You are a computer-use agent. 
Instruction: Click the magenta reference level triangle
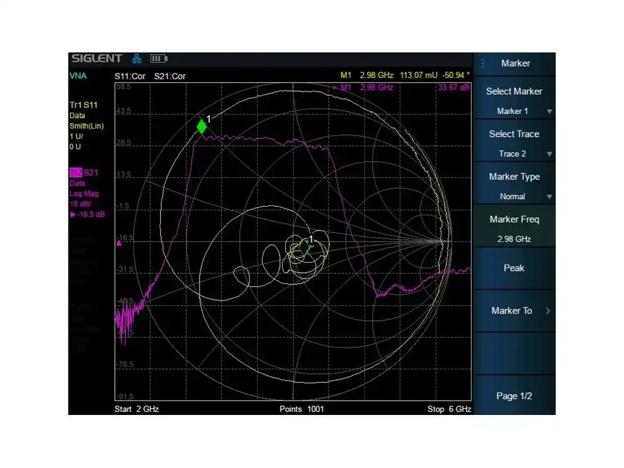pyautogui.click(x=119, y=243)
